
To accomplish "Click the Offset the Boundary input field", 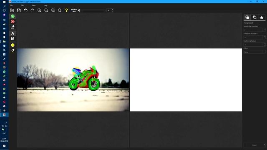I will click(x=253, y=37).
